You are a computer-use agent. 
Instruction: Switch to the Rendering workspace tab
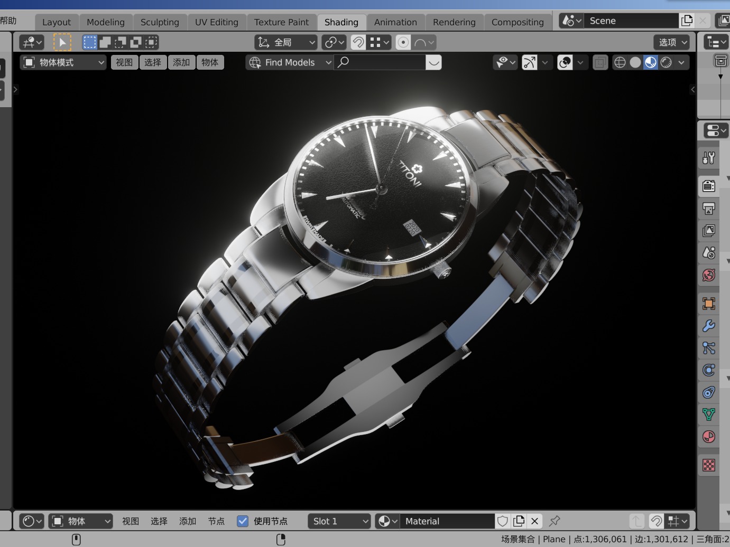tap(454, 22)
